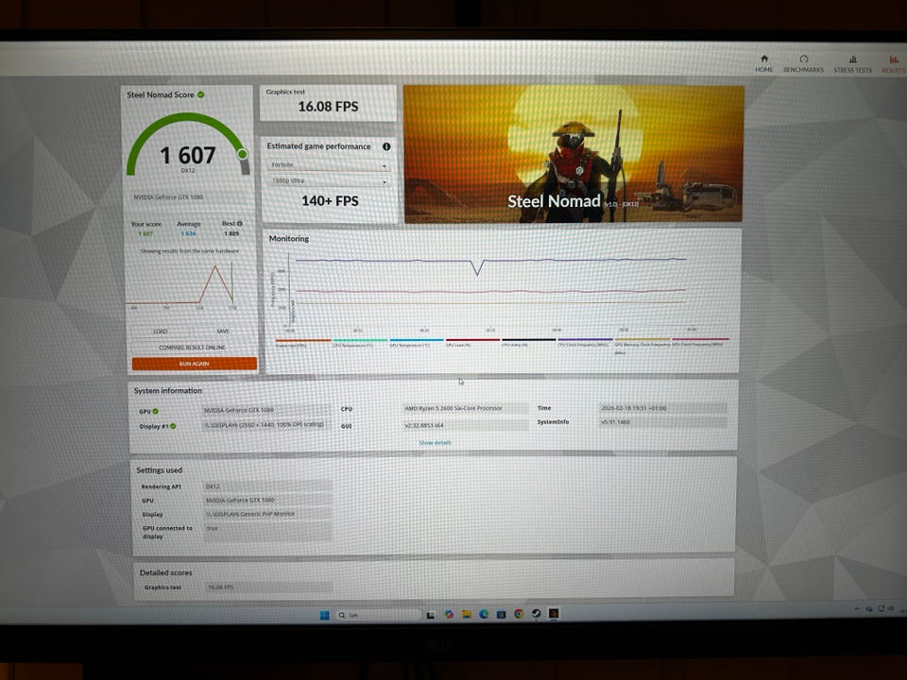Screen dimensions: 907x680
Task: Click the orange RUN AGAIN button
Action: [x=194, y=364]
